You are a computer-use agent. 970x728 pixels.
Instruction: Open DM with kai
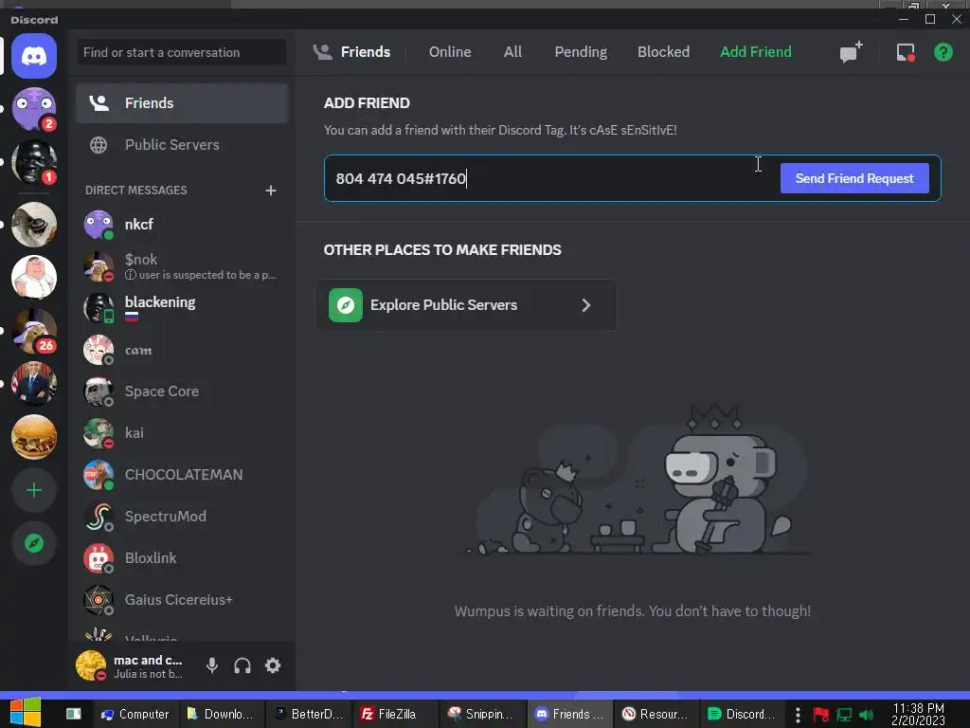(x=182, y=432)
